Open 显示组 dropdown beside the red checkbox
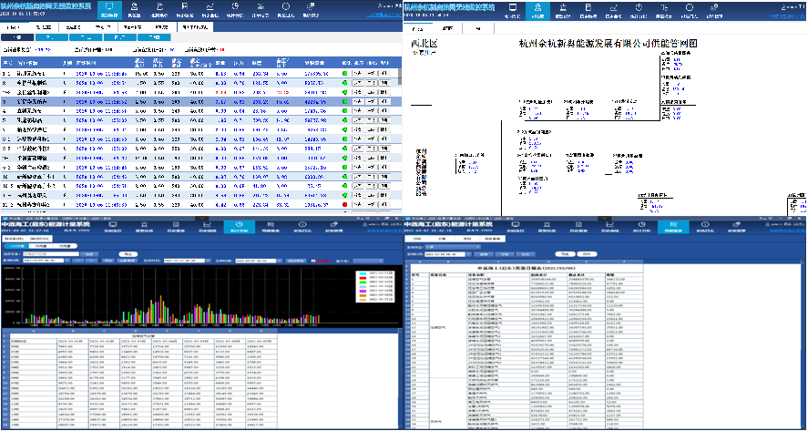 (x=368, y=261)
